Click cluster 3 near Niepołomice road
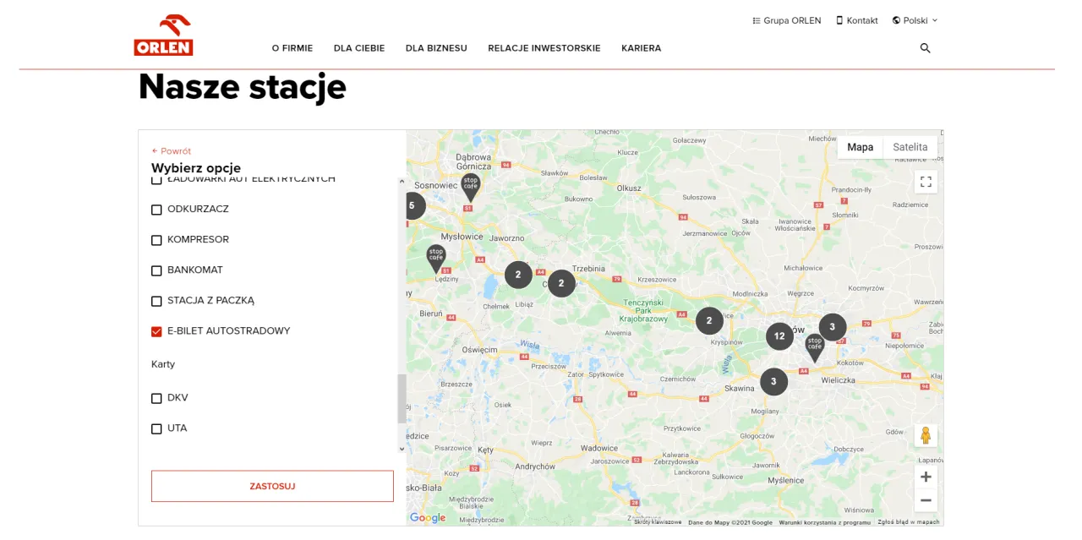1082x540 pixels. point(833,327)
